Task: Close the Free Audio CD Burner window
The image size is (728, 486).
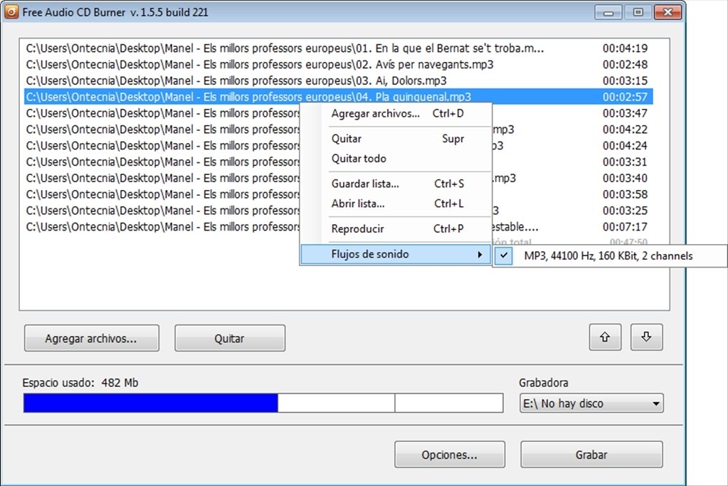Action: [x=668, y=12]
